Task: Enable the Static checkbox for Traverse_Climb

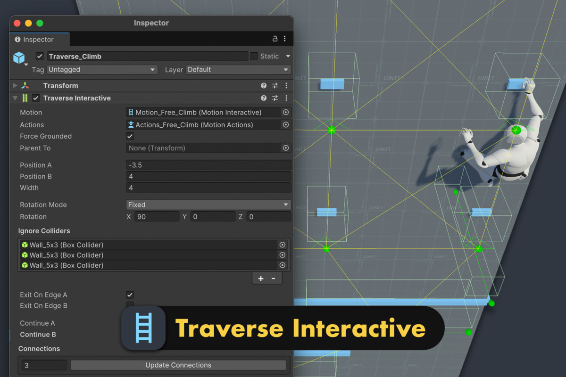Action: click(255, 56)
